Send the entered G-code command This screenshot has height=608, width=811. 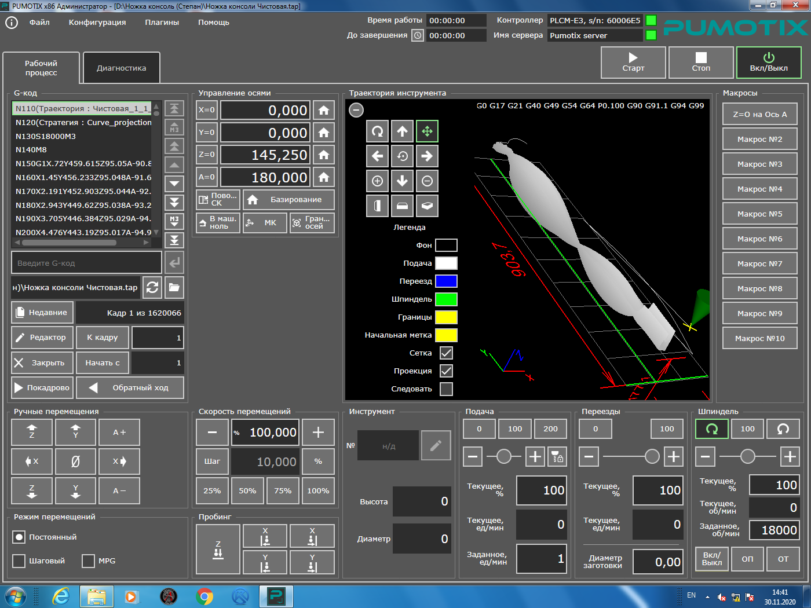tap(174, 263)
